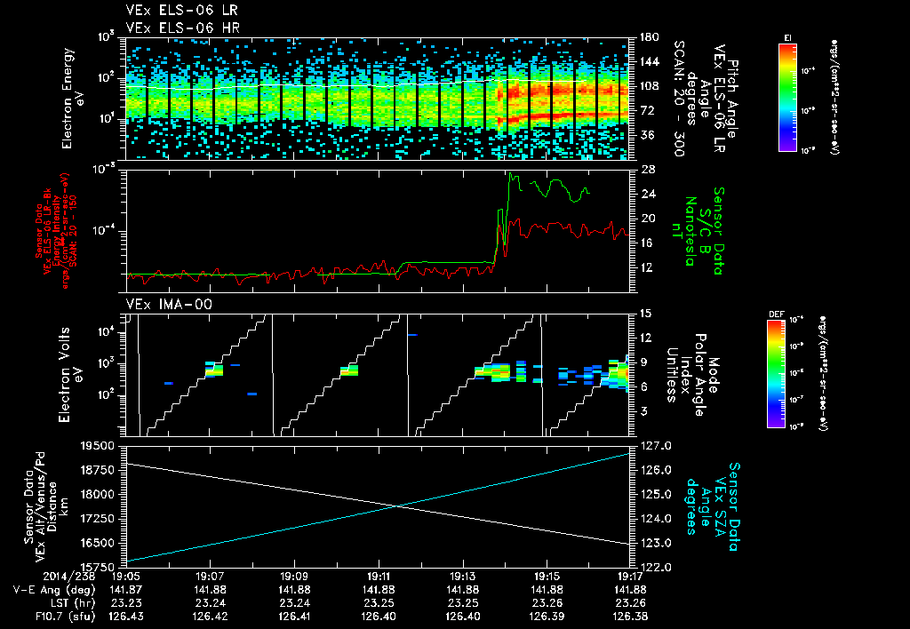The width and height of the screenshot is (910, 629).
Task: Click the 'Polar Angle' axis label
Action: (x=701, y=375)
